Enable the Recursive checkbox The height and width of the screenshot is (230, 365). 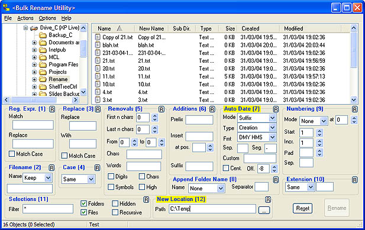[x=115, y=212]
